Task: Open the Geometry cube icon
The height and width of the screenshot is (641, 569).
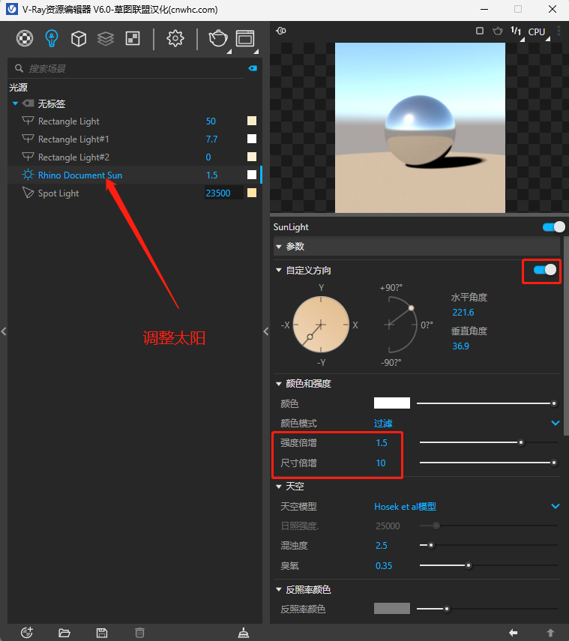Action: [78, 38]
